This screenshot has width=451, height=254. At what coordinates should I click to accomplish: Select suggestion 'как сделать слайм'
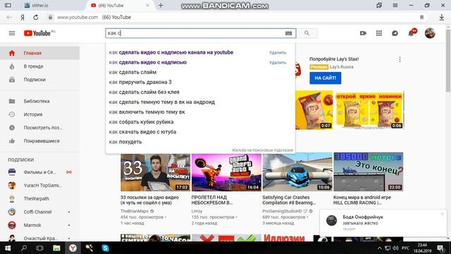(x=200, y=72)
